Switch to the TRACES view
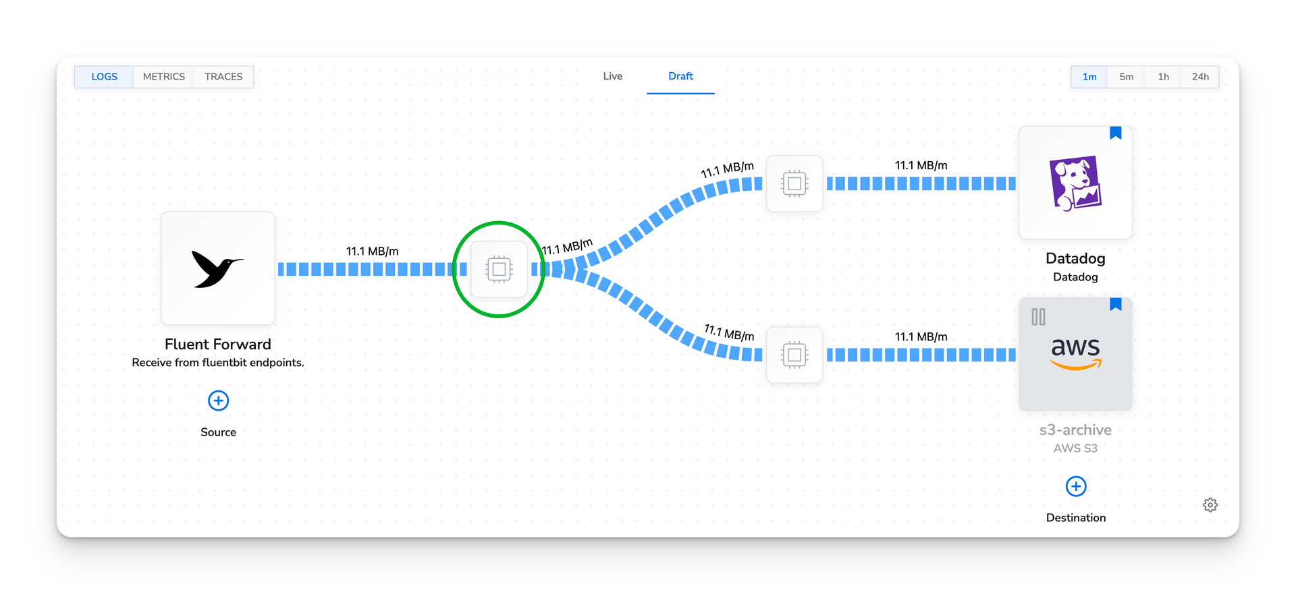The height and width of the screenshot is (594, 1296). pos(223,77)
